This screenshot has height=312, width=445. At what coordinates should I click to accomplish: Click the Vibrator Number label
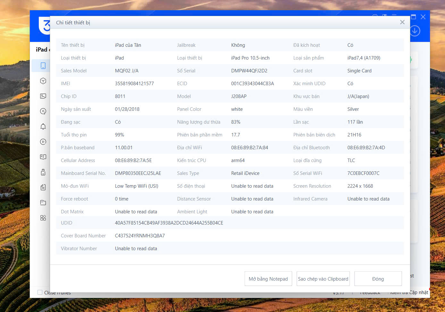(x=79, y=249)
